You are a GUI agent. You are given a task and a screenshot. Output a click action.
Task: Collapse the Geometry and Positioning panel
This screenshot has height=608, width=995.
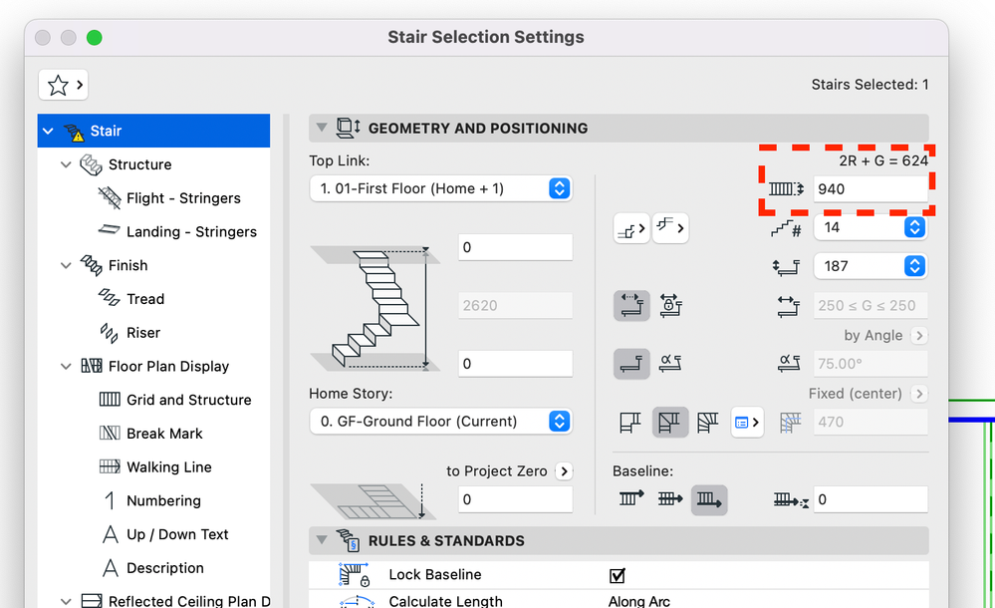(x=321, y=128)
